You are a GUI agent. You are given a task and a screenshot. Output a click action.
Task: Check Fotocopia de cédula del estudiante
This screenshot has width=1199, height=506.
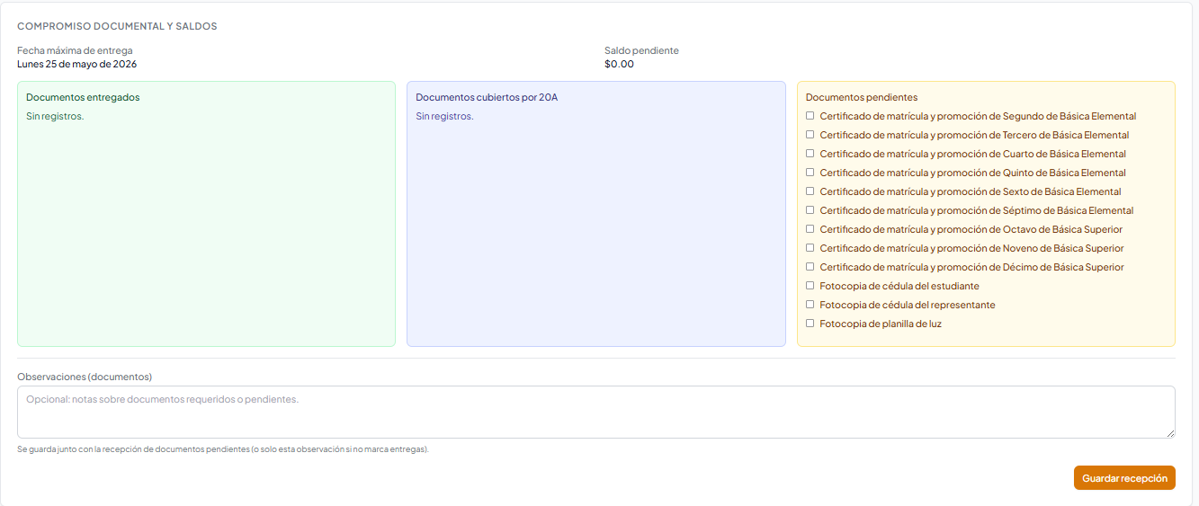pos(810,286)
